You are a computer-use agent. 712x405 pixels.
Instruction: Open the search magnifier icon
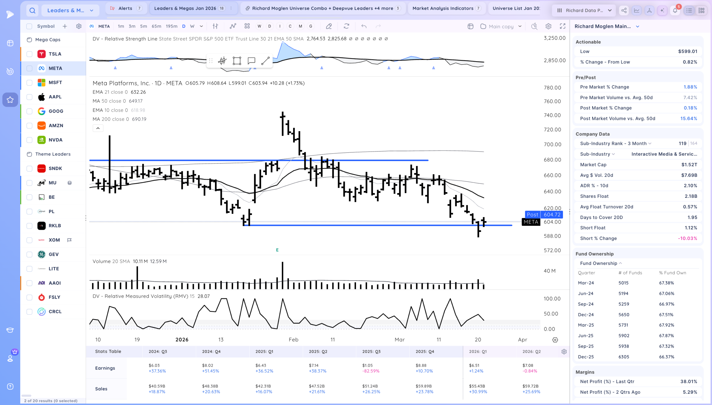click(x=33, y=11)
